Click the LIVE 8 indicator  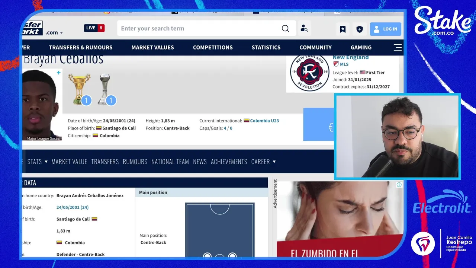click(x=94, y=28)
